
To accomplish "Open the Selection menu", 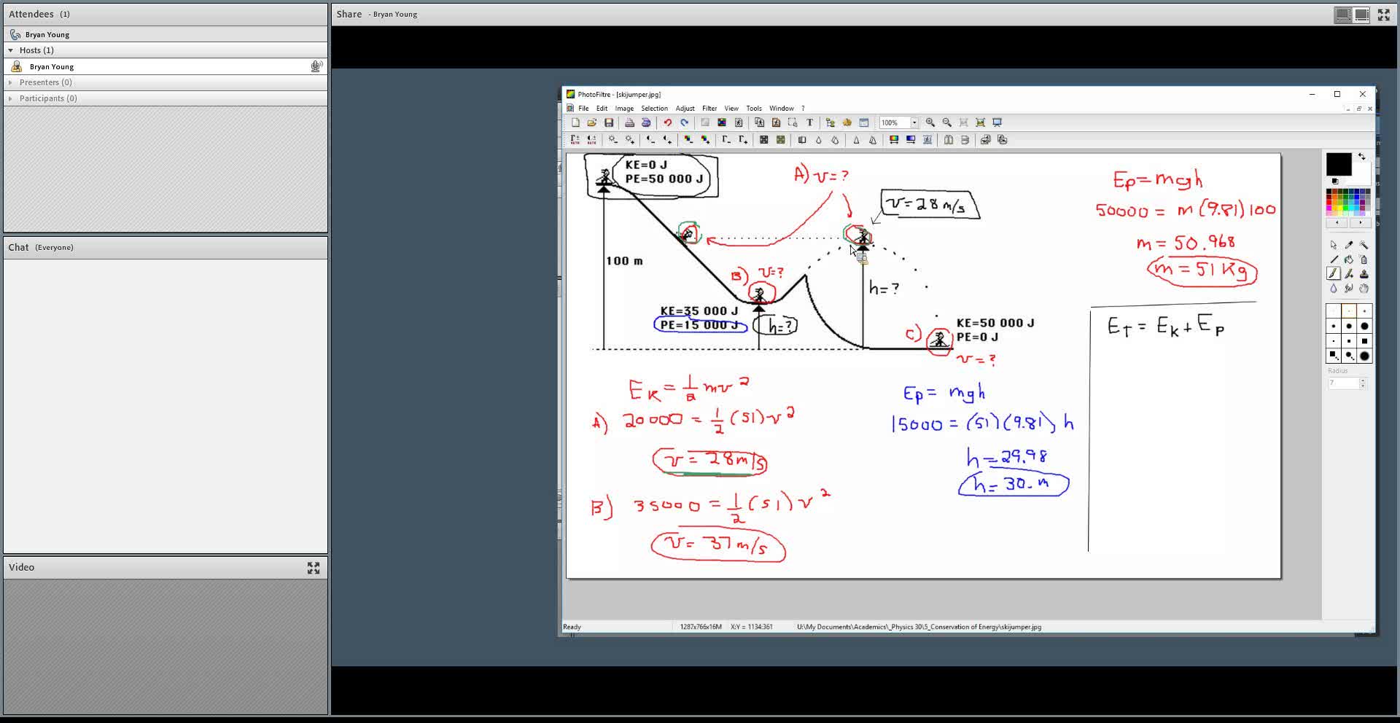I will [x=654, y=109].
